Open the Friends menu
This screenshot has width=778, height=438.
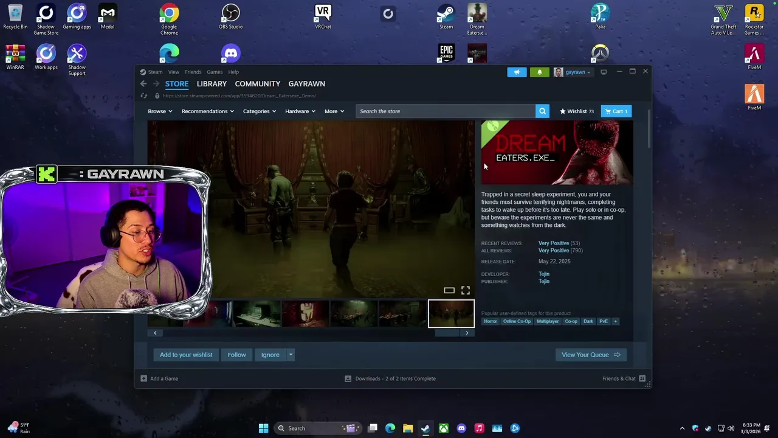coord(193,72)
